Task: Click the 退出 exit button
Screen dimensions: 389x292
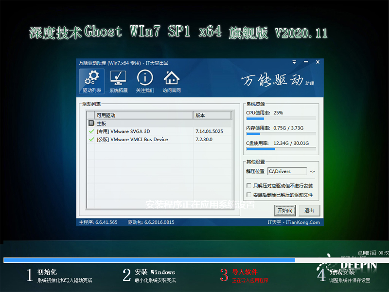Action: 309,211
